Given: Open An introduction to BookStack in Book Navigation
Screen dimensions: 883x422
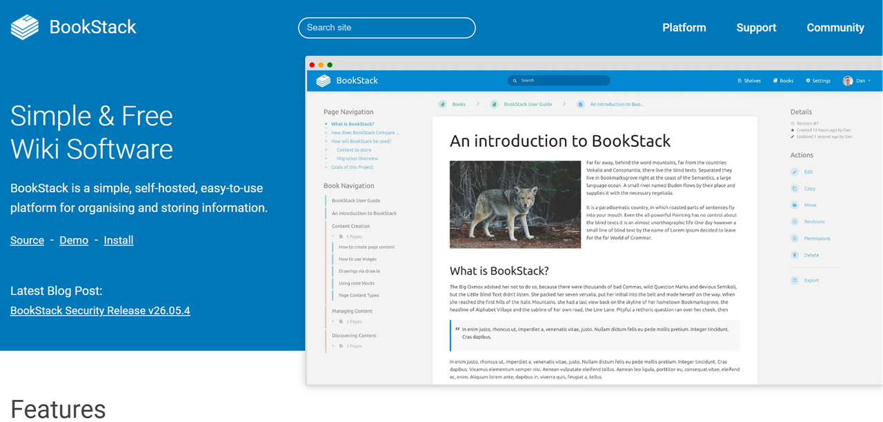Looking at the screenshot, I should [x=364, y=213].
